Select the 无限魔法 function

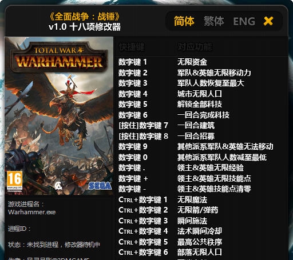[x=192, y=199]
